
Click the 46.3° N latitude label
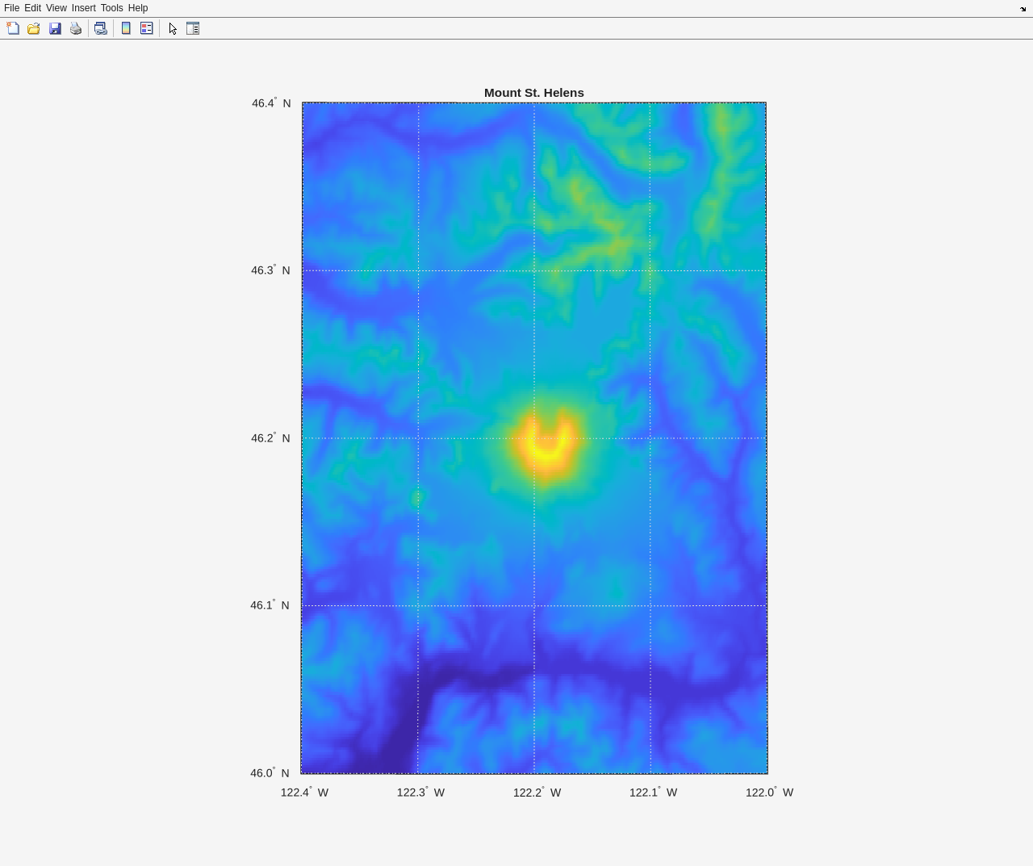pos(270,270)
